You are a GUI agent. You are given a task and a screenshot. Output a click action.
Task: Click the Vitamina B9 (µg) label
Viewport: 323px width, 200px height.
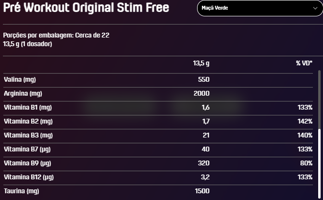pyautogui.click(x=27, y=163)
